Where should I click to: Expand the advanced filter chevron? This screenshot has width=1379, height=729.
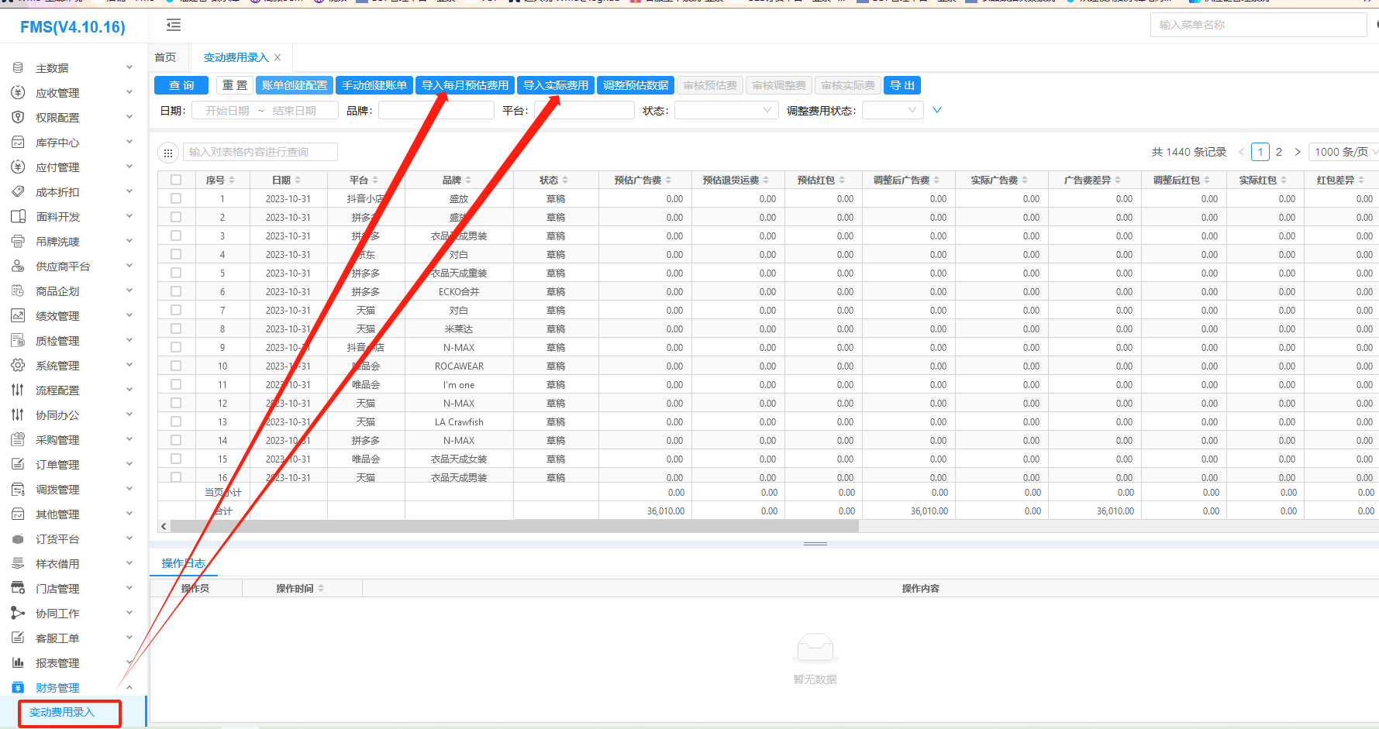pyautogui.click(x=937, y=110)
